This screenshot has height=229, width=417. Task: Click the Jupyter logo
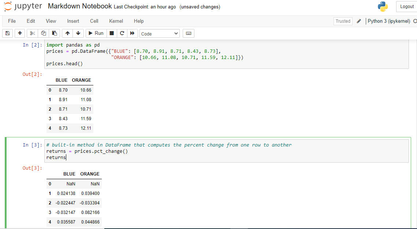coord(23,6)
